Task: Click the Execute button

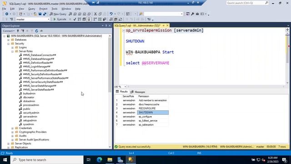Action: [60, 19]
